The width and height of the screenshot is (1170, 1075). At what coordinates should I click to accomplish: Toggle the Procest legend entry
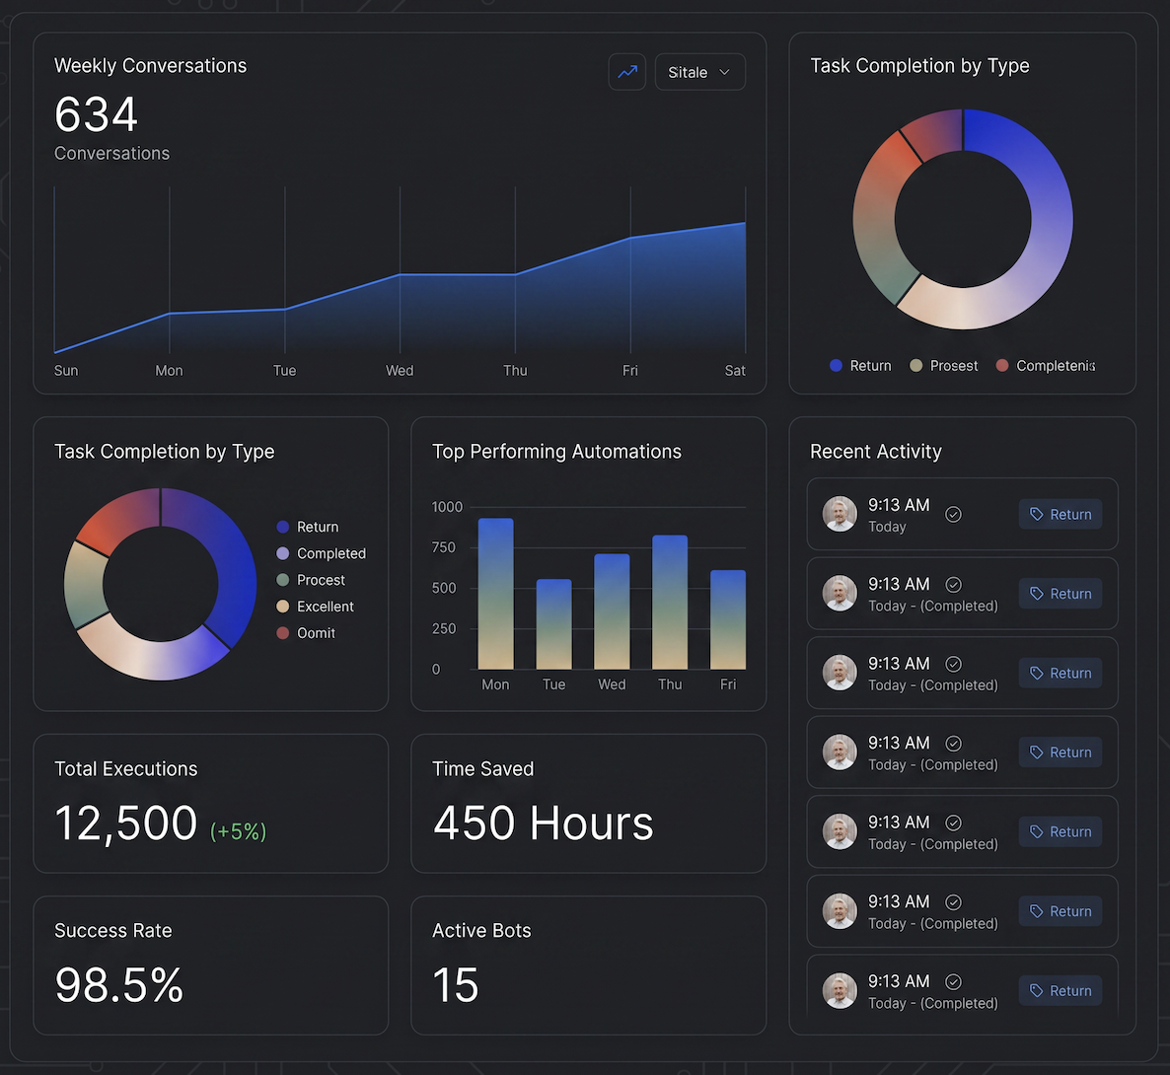point(311,580)
